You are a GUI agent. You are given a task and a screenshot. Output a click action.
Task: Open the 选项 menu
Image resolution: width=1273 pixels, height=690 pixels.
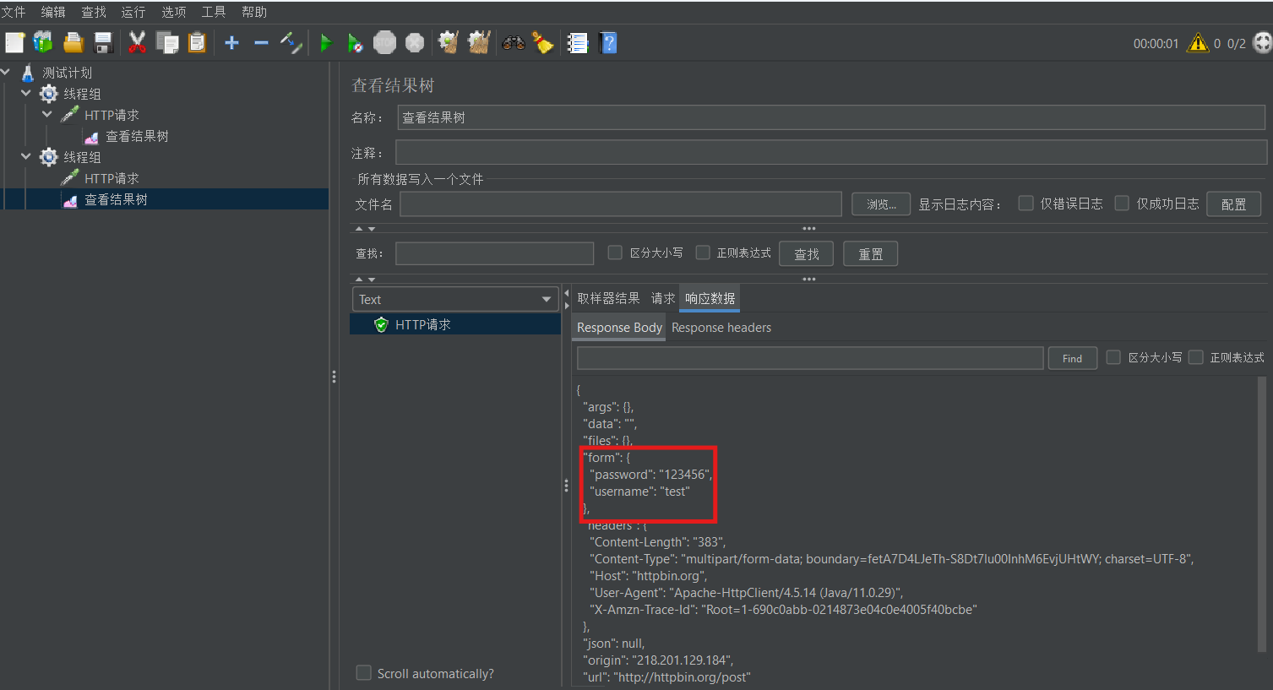(174, 12)
